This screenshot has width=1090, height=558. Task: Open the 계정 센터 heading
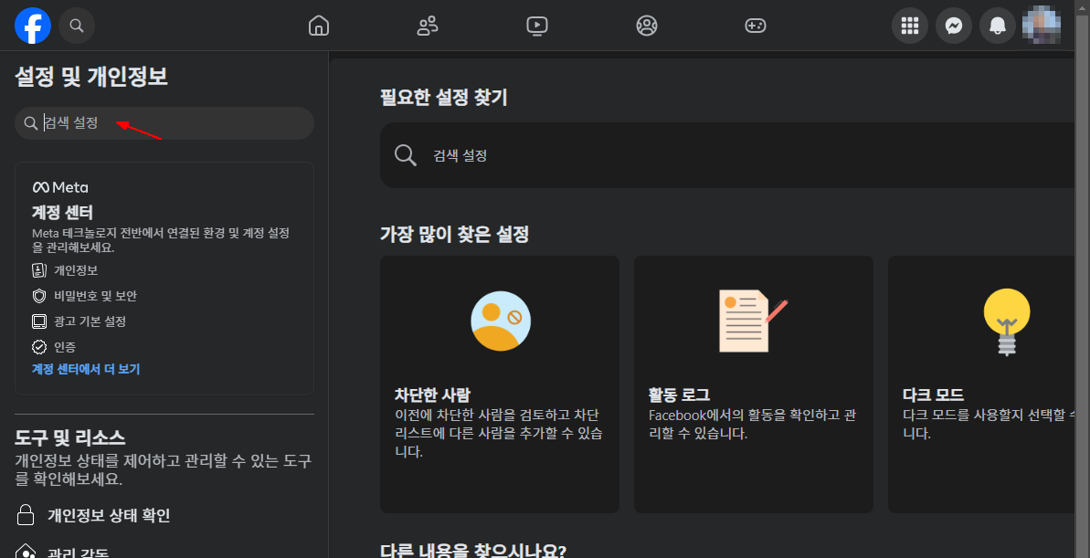(x=62, y=211)
